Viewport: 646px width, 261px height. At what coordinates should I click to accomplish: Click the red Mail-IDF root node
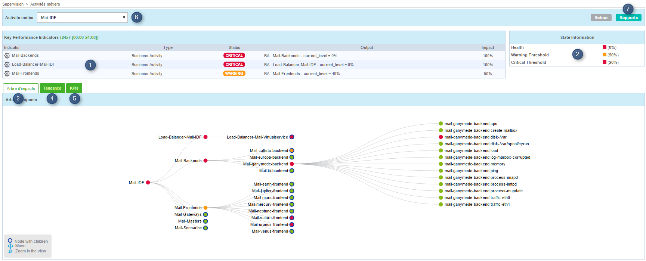[x=148, y=183]
